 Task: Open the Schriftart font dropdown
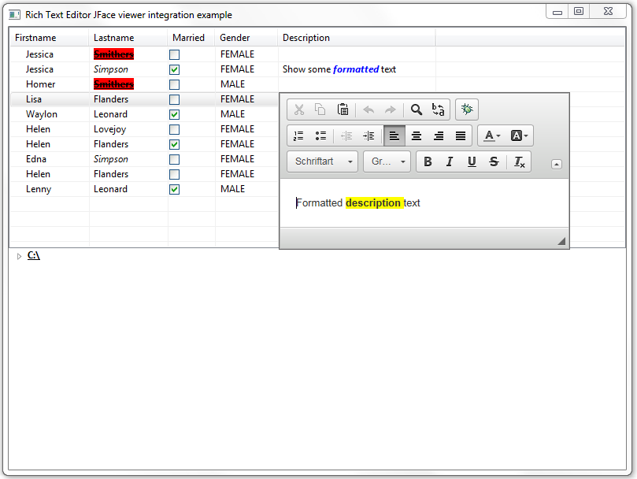click(x=323, y=162)
